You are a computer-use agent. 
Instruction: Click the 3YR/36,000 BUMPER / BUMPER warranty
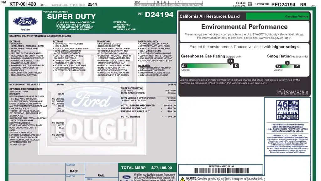155,68
